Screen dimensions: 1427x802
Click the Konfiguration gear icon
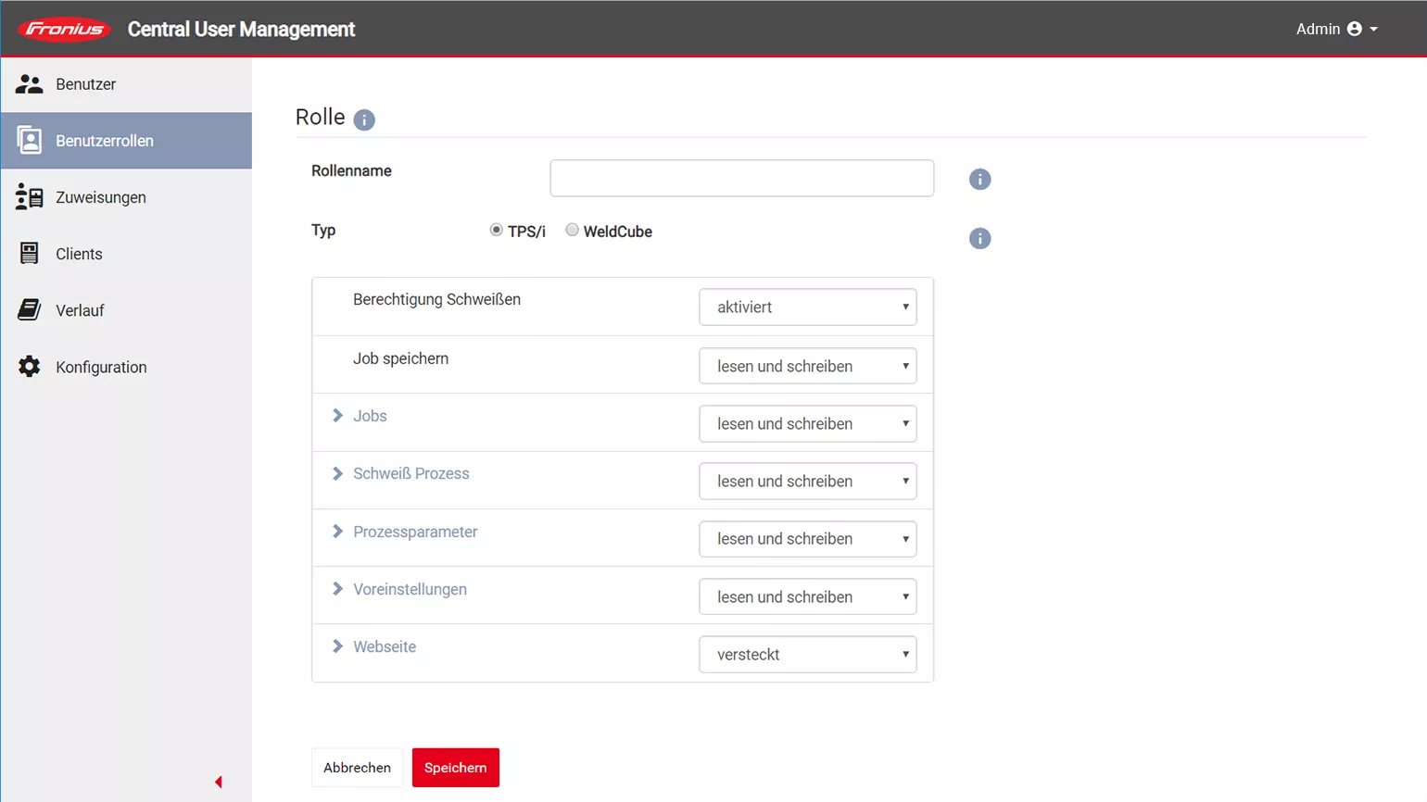pos(30,367)
